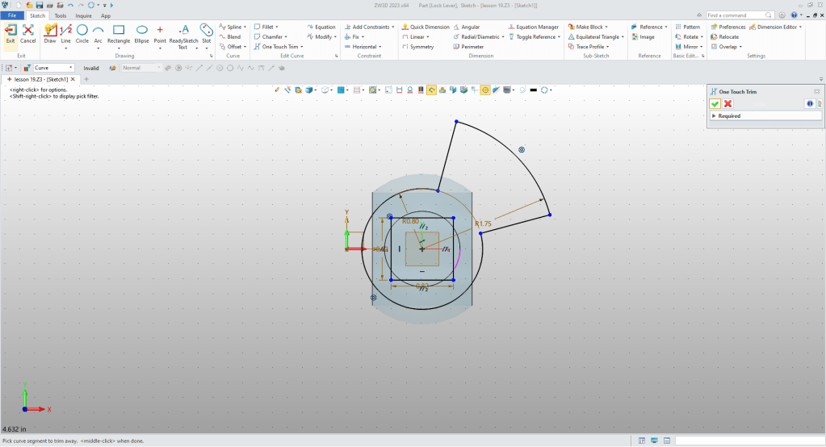The width and height of the screenshot is (826, 447).
Task: Open the Inquire ribbon tab
Action: tap(83, 15)
